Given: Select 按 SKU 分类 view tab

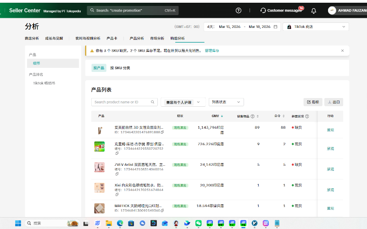Looking at the screenshot, I should [120, 68].
